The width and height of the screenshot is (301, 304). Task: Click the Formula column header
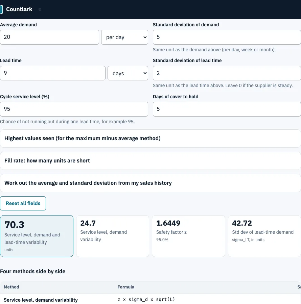[x=126, y=287]
